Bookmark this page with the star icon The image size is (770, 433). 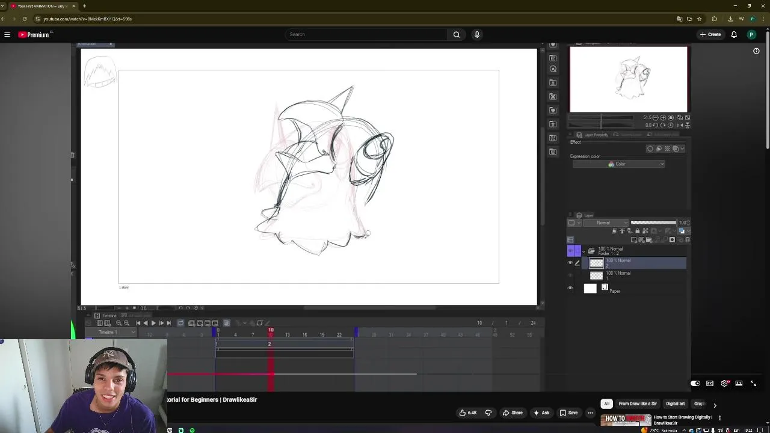tap(699, 19)
